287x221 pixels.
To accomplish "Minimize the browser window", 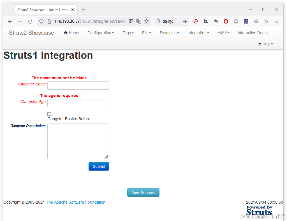I will point(251,10).
